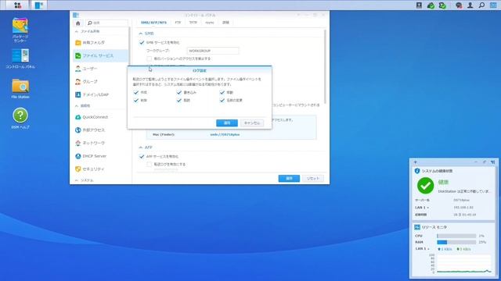Image resolution: width=501 pixels, height=281 pixels.
Task: Uncheck the Create (作成) event checkbox
Action: [x=136, y=92]
